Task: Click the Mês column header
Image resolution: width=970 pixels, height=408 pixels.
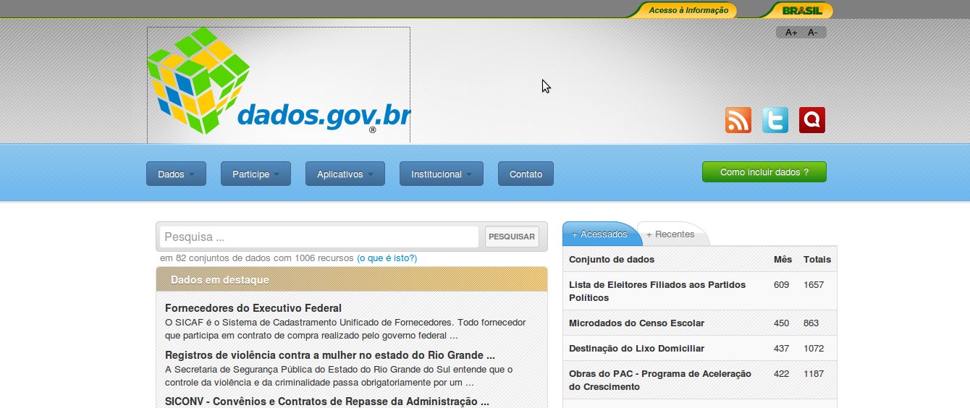Action: click(783, 259)
